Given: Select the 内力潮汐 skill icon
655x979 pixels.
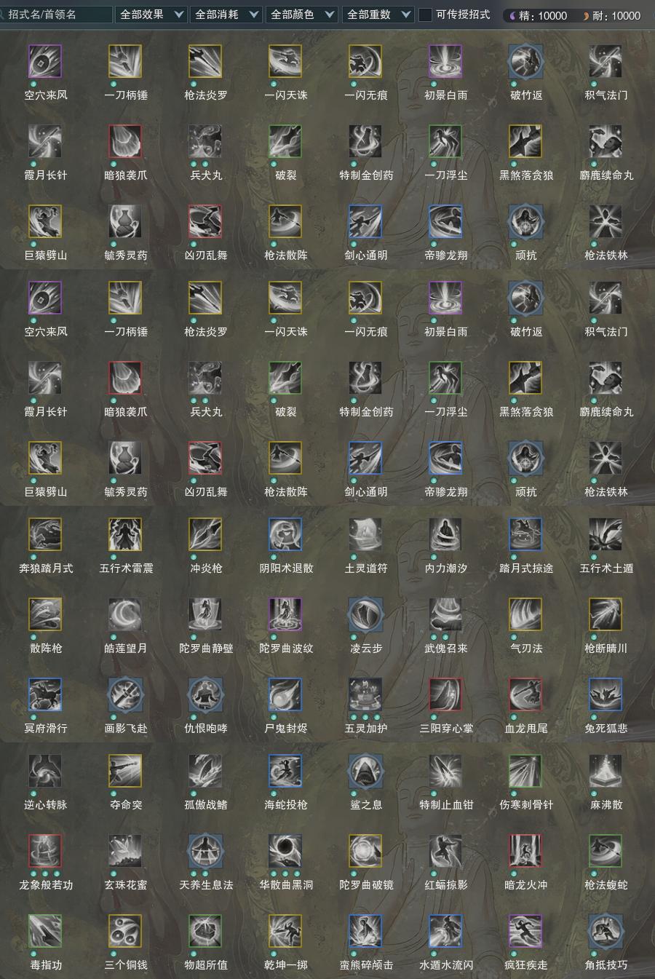Looking at the screenshot, I should [445, 534].
